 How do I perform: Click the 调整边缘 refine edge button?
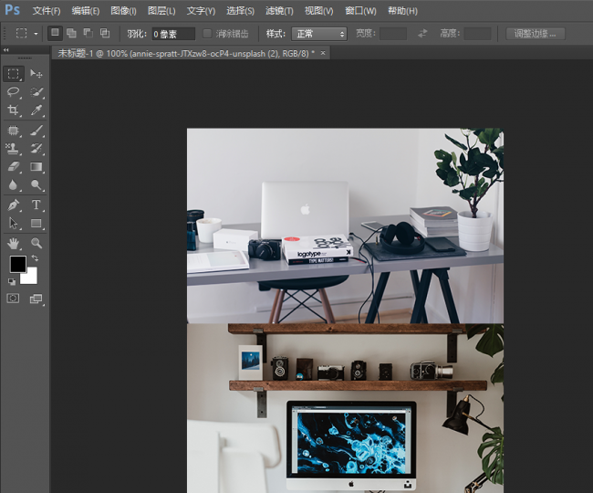pyautogui.click(x=536, y=34)
